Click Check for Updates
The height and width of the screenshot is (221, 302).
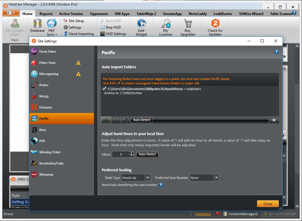click(215, 27)
